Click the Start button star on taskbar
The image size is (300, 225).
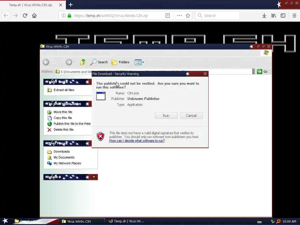tap(5, 221)
